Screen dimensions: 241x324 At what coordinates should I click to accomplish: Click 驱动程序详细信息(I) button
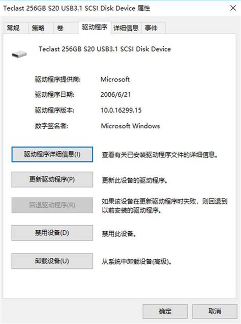52,154
